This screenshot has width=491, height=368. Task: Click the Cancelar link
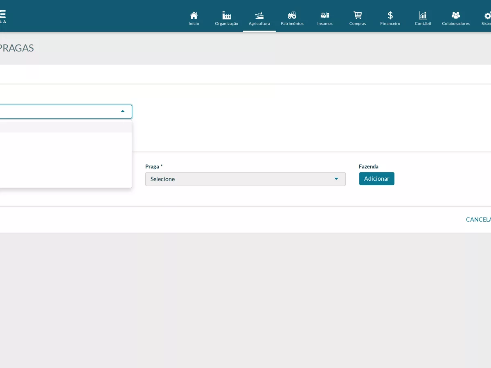pos(478,220)
